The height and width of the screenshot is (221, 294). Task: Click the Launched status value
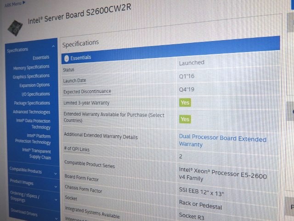[x=192, y=63]
